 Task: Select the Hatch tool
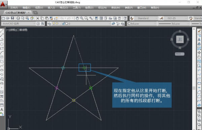click(x=2, y=92)
